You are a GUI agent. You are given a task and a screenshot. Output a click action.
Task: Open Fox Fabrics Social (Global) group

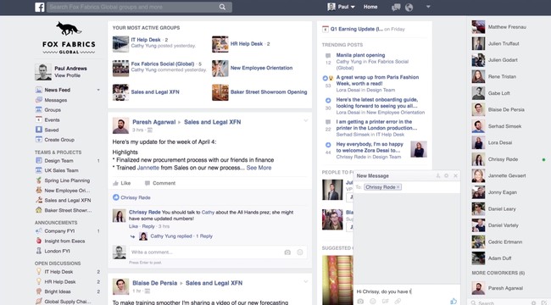(x=163, y=64)
